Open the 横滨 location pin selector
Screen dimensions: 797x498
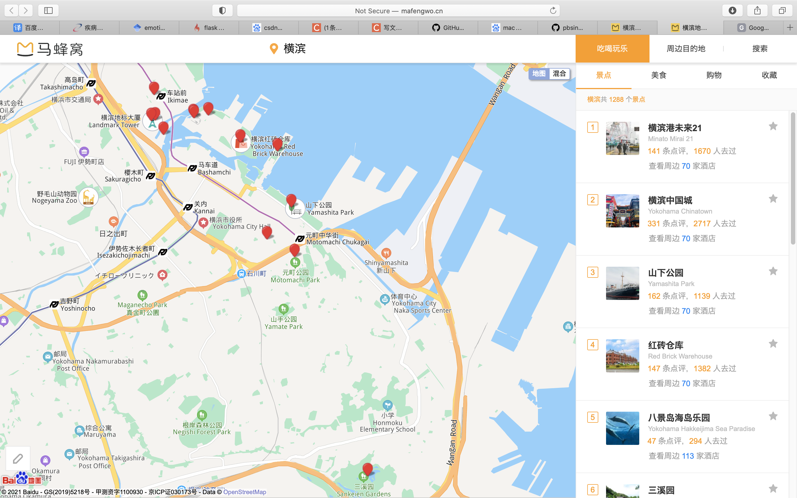pyautogui.click(x=288, y=49)
